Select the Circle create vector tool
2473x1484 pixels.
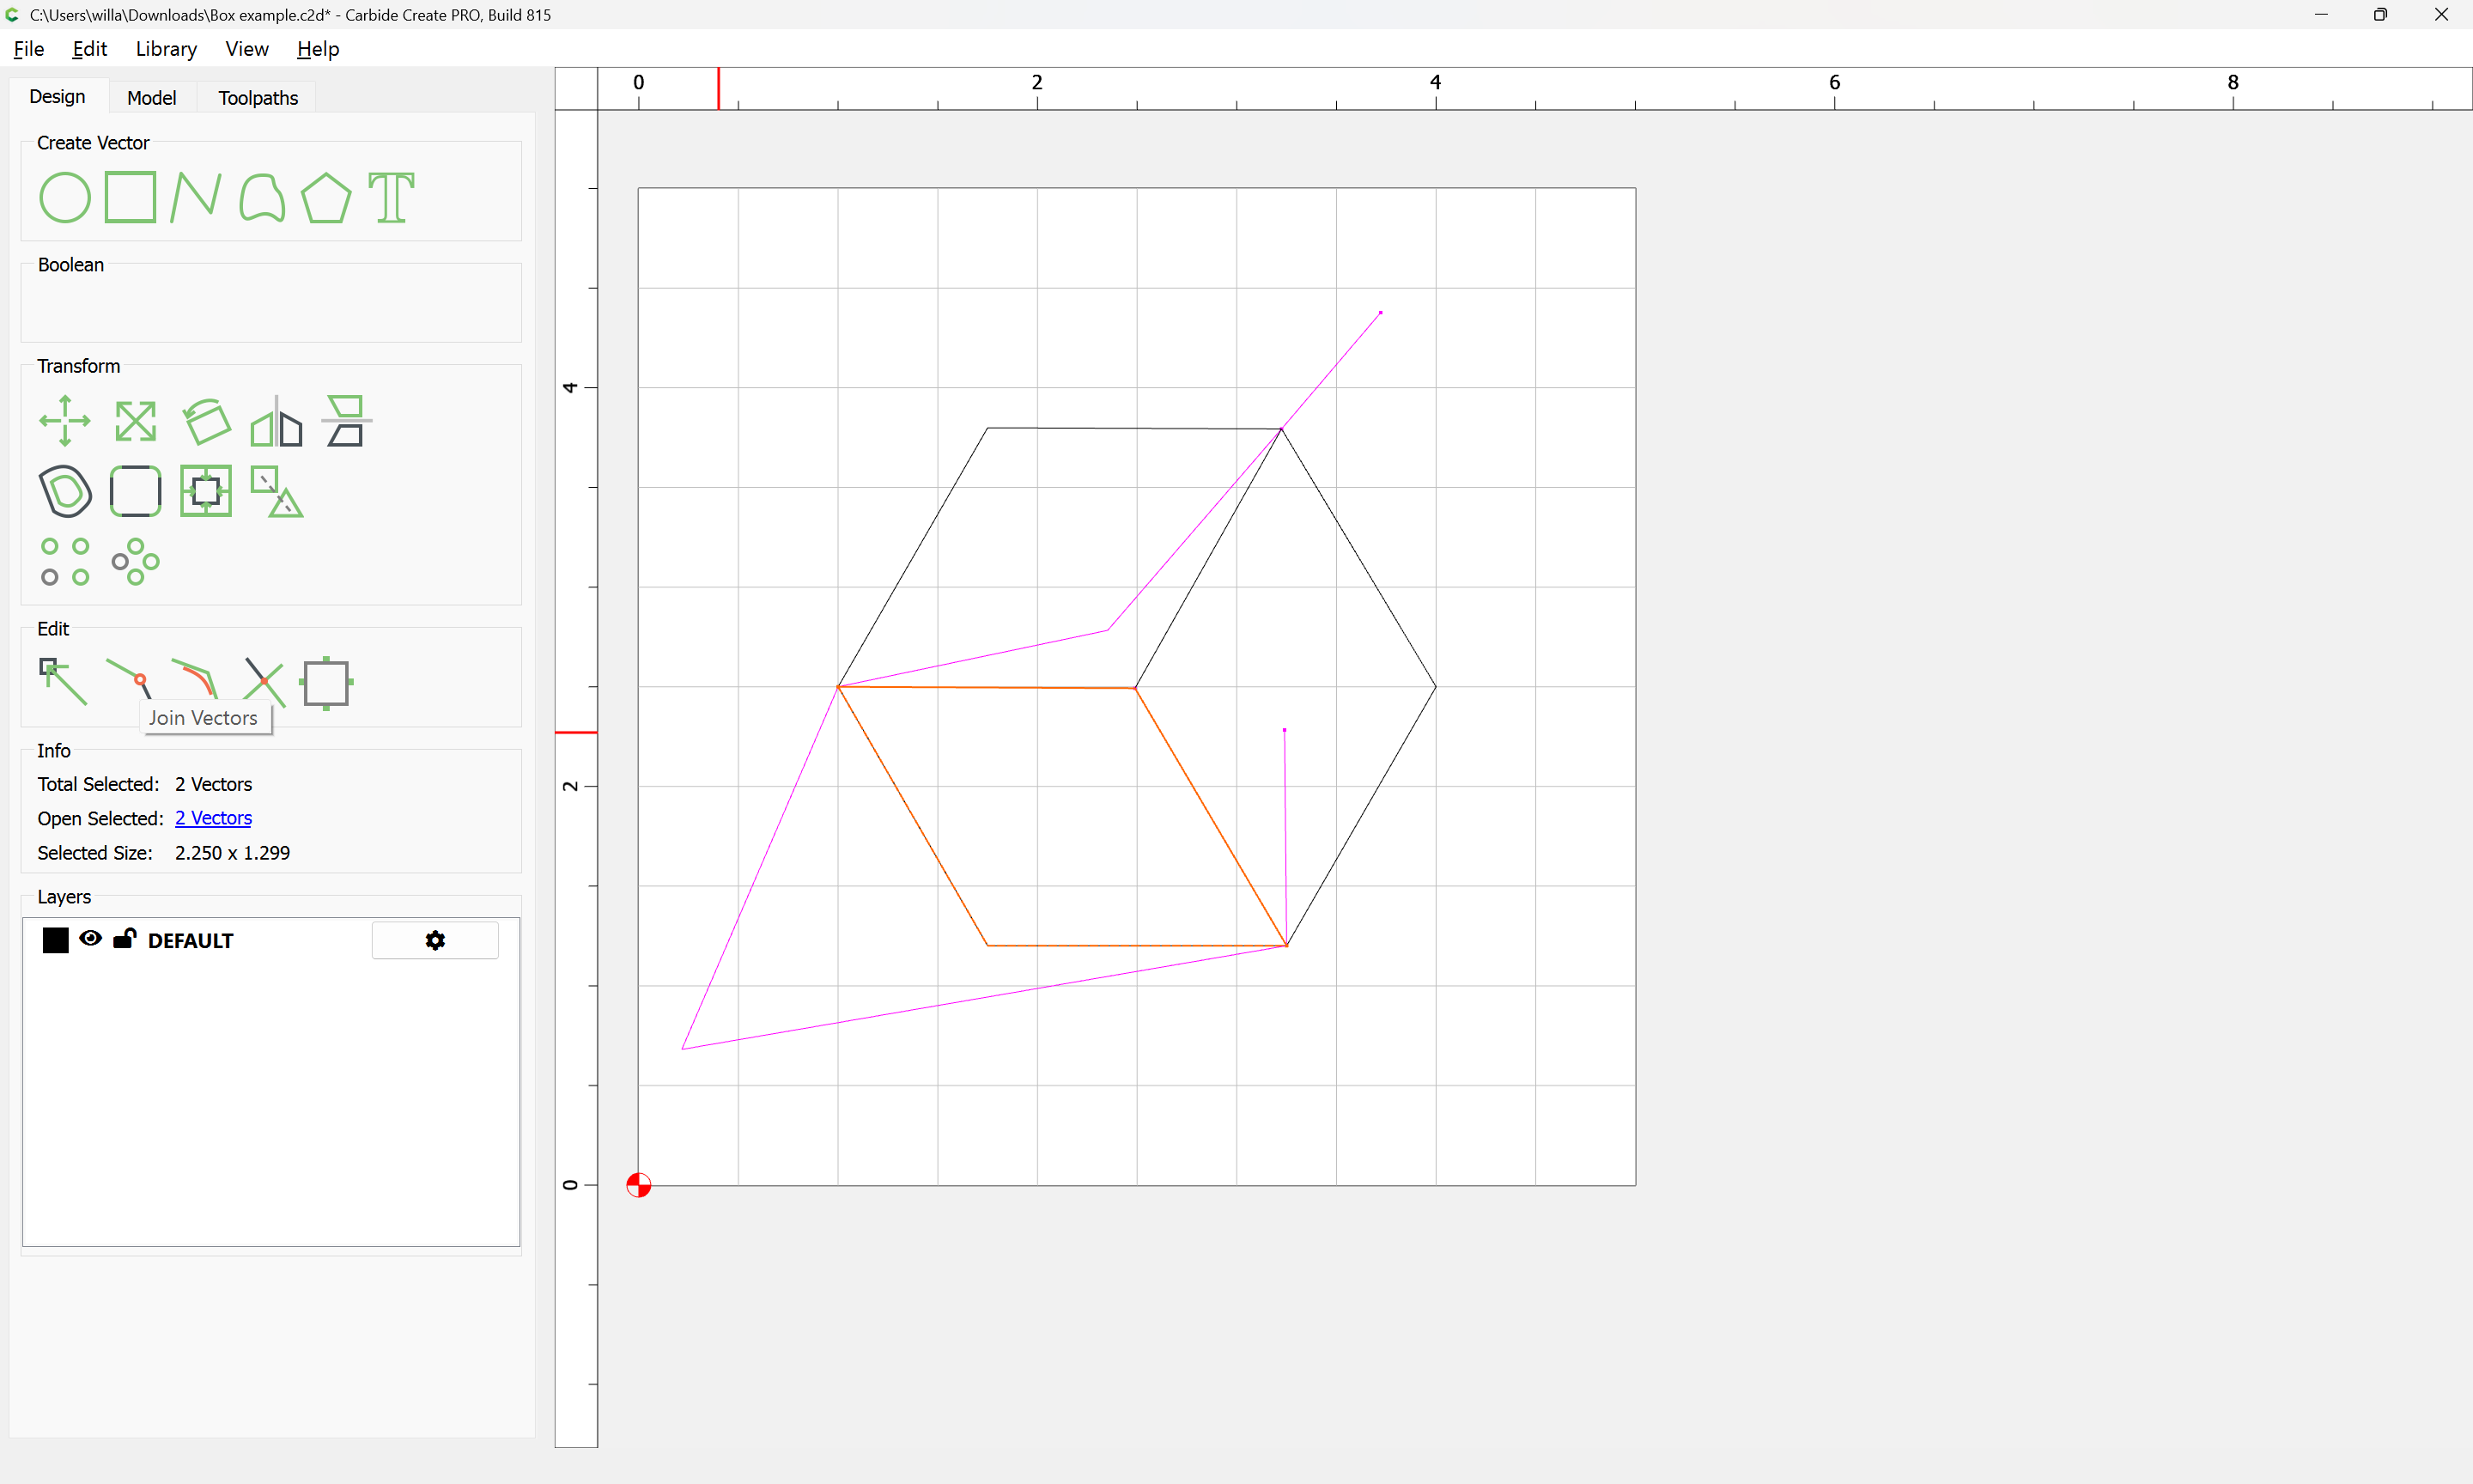(x=65, y=198)
